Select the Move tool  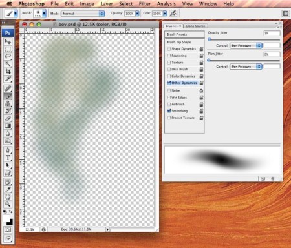[8, 41]
